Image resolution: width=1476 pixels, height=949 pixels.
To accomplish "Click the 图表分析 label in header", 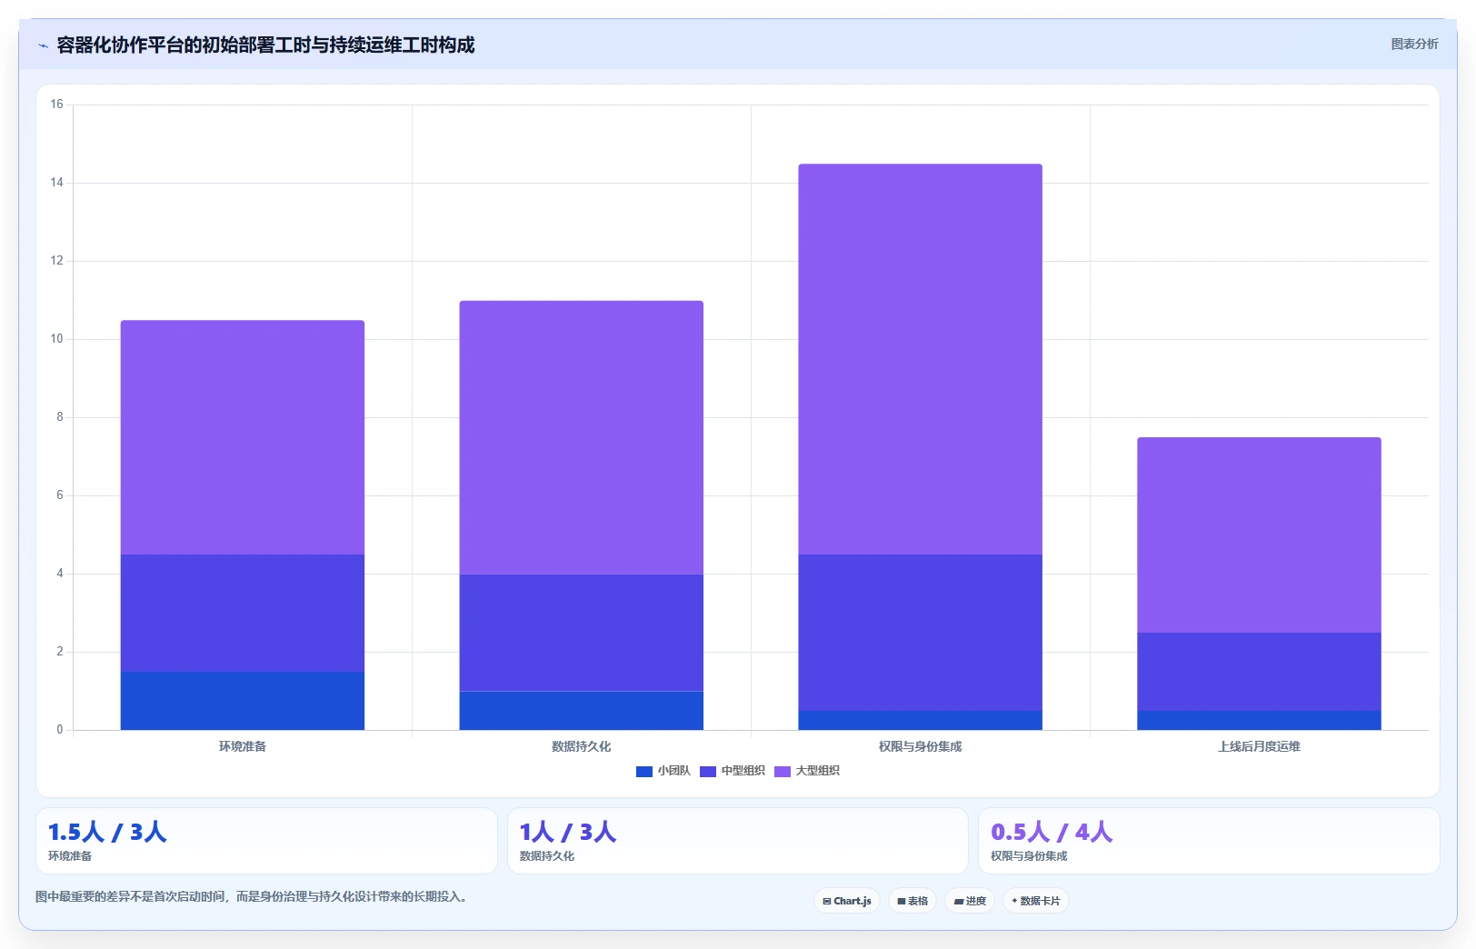I will pyautogui.click(x=1414, y=44).
